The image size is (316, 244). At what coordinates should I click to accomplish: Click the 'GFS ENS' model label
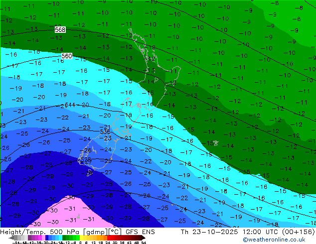click(140, 232)
